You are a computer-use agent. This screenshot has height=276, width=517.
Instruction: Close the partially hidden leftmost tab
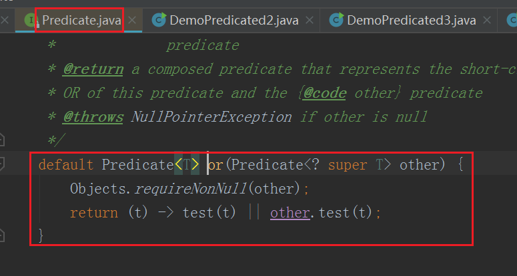[x=5, y=21]
